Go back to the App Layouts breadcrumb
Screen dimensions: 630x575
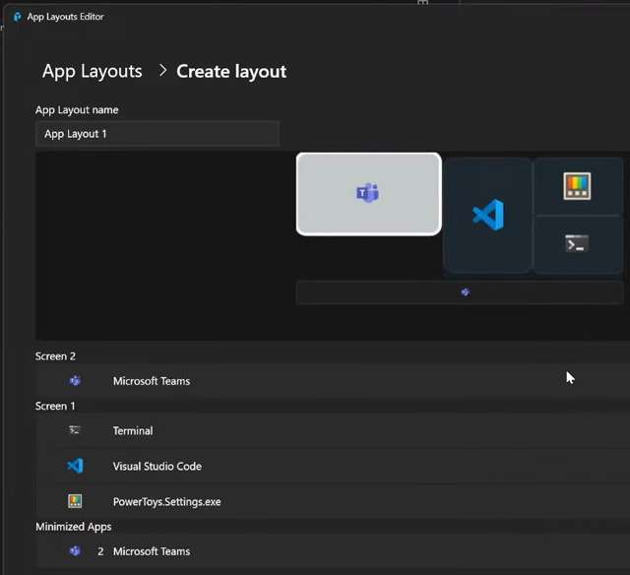pos(92,71)
